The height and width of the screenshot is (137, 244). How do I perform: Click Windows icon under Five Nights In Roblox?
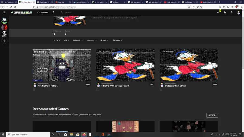coord(34,90)
